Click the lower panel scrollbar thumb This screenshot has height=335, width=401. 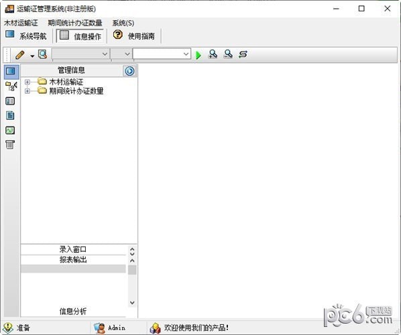[x=132, y=270]
